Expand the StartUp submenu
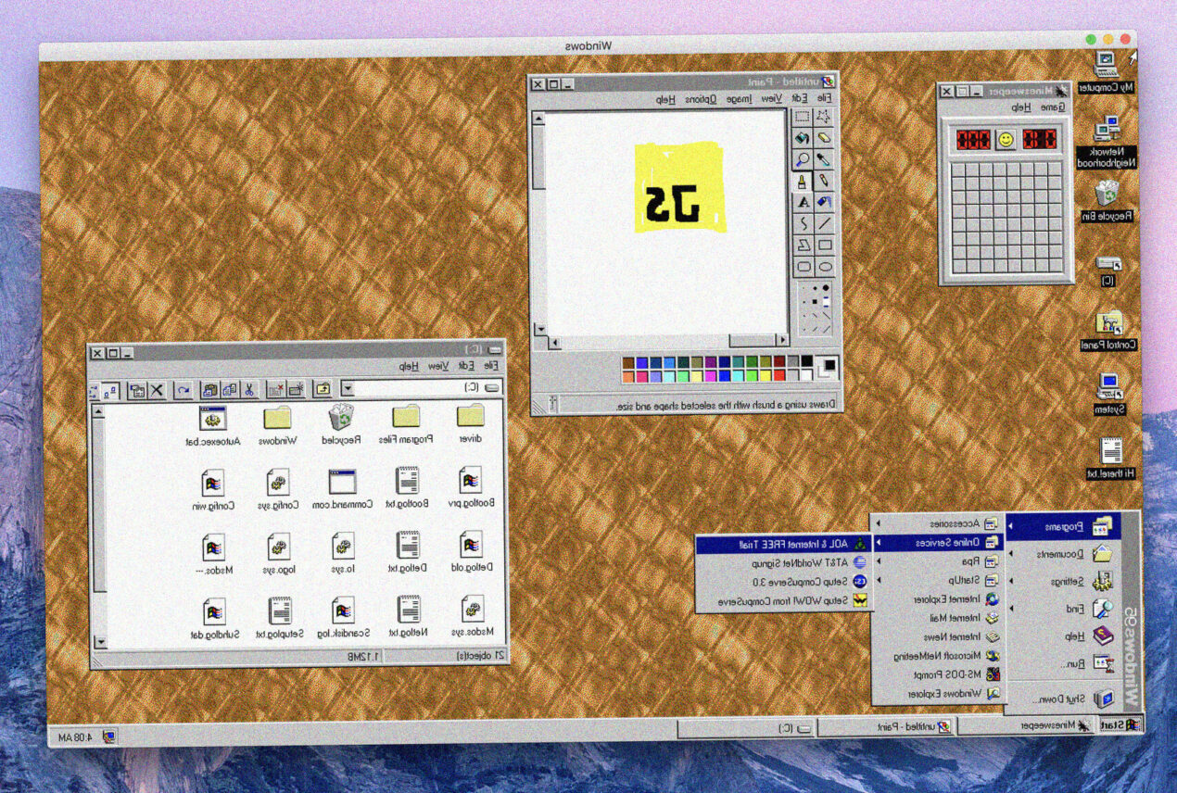Screen dimensions: 1177x793 pos(938,581)
